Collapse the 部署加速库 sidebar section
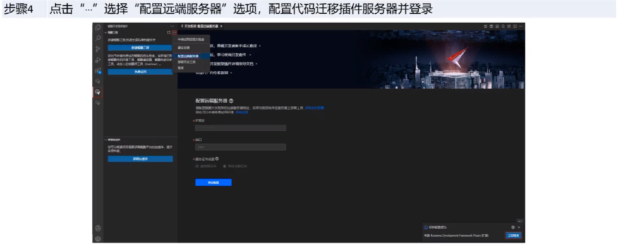 [x=106, y=140]
